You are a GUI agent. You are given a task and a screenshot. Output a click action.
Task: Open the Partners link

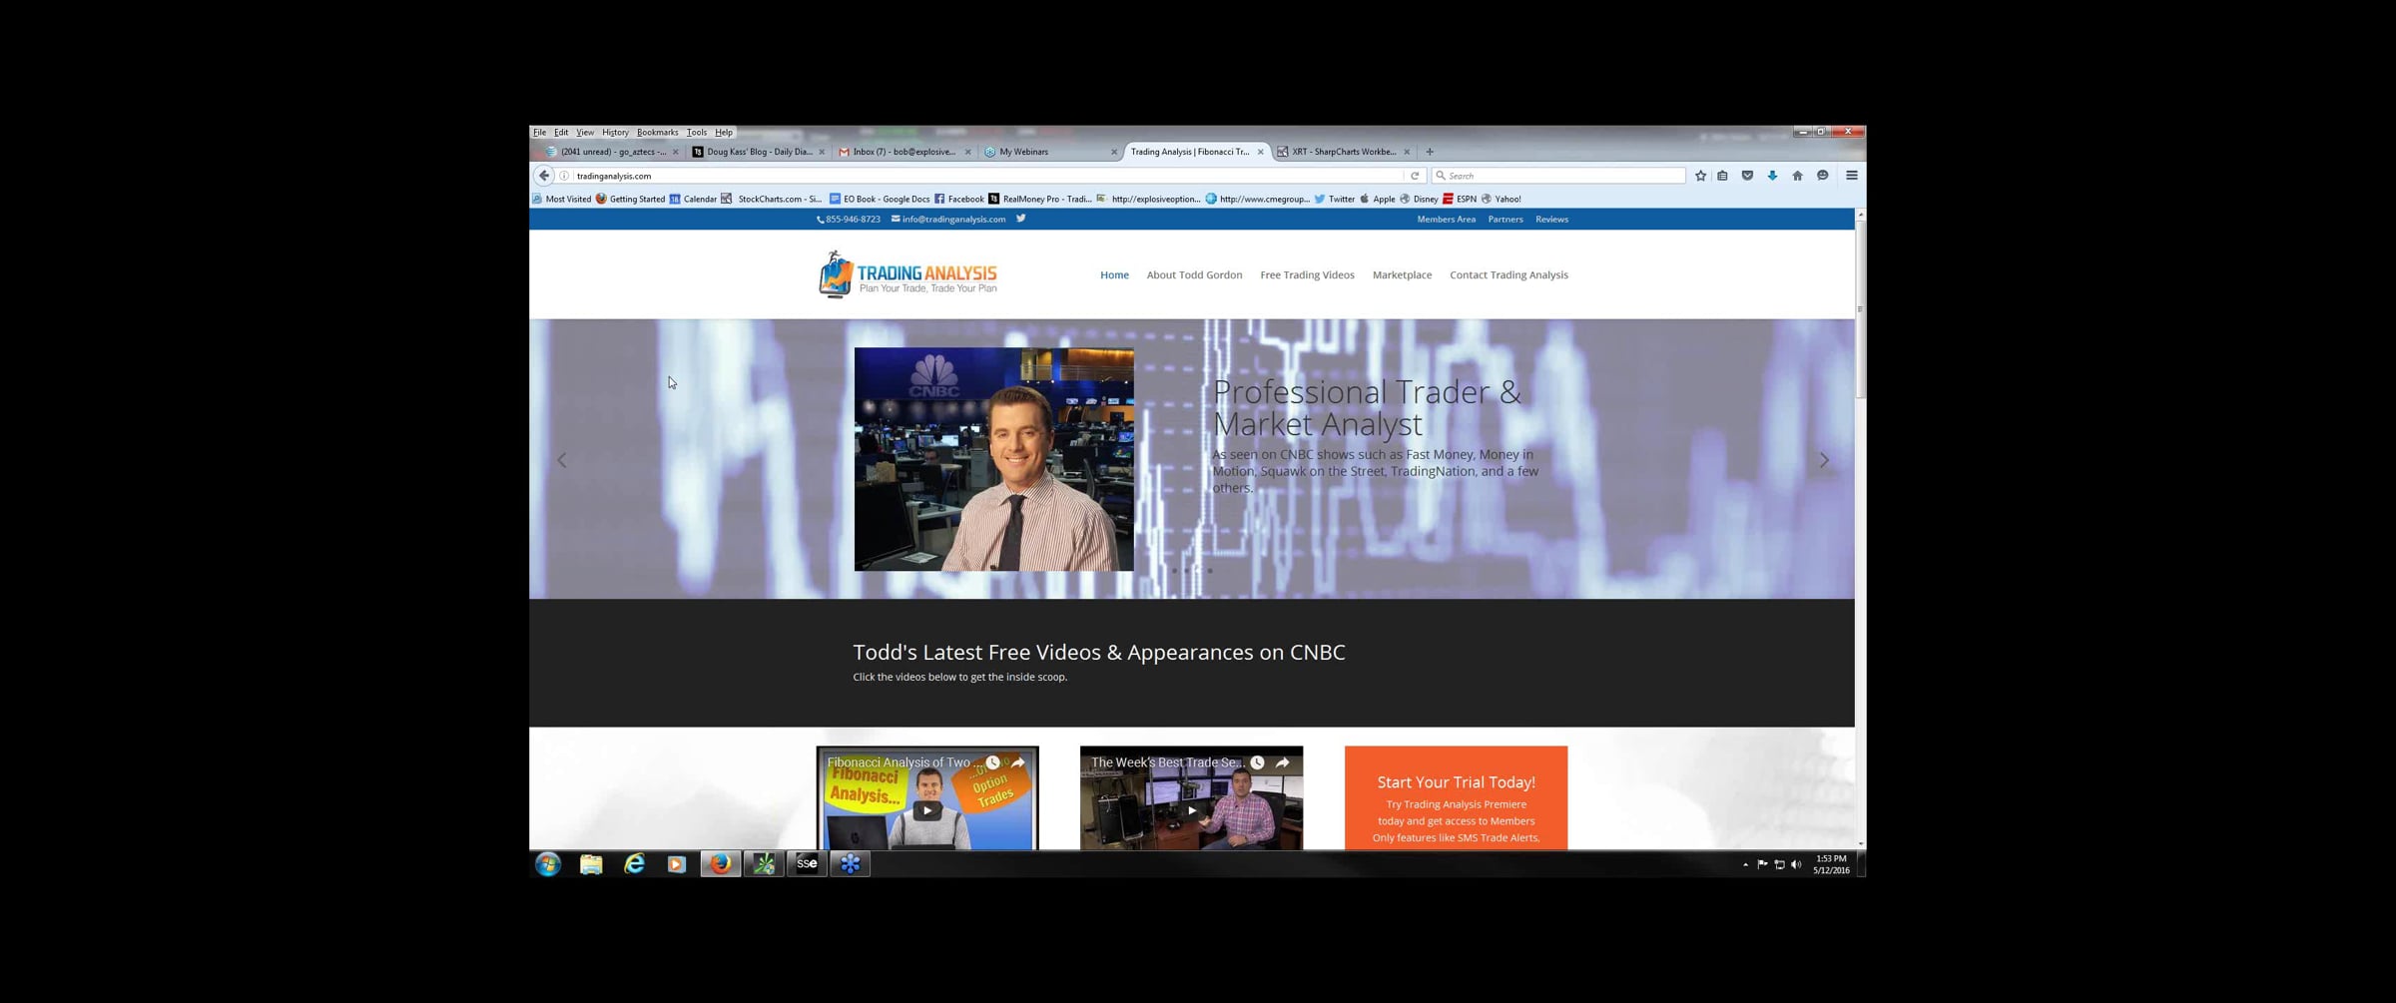[1505, 220]
